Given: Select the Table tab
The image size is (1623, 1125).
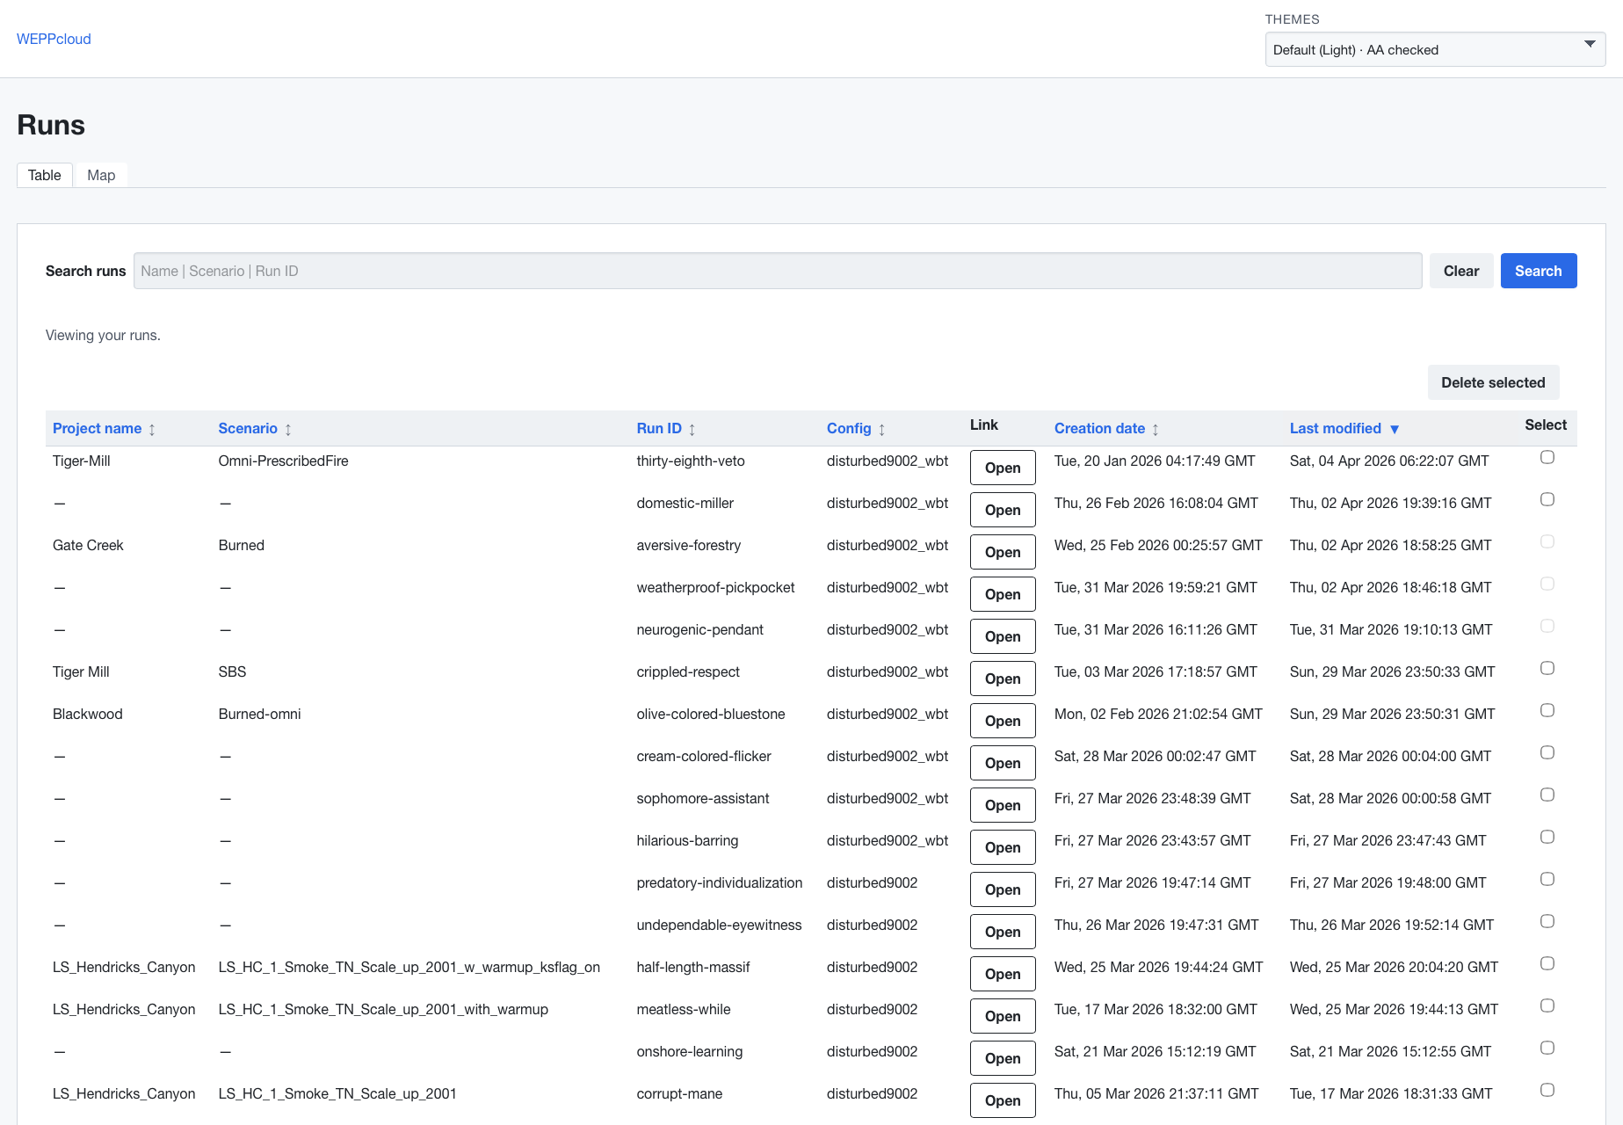Looking at the screenshot, I should [45, 175].
